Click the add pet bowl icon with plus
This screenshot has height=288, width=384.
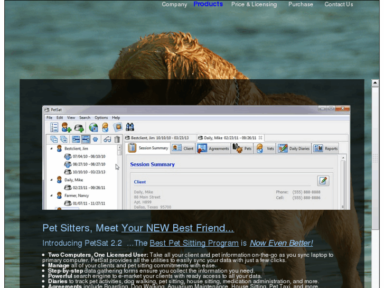click(x=79, y=127)
